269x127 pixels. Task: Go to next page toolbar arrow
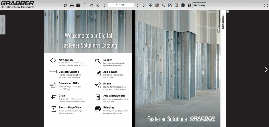(138, 5)
